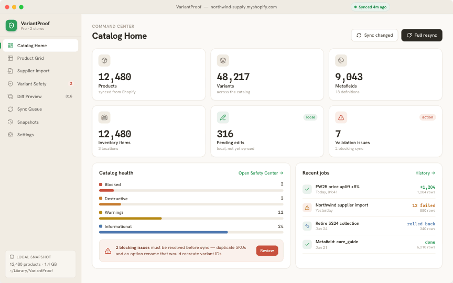Click the VariantProof shield logo icon
The image size is (453, 283).
11,25
